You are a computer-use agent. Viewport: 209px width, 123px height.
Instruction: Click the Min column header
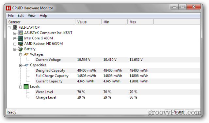(x=114, y=22)
